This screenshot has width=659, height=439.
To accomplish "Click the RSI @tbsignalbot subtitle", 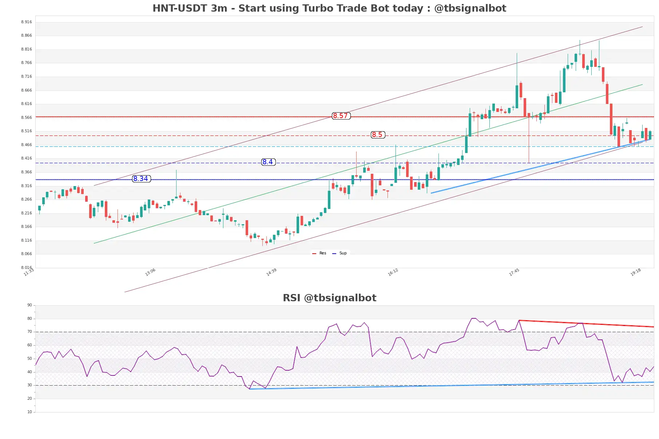I will coord(329,298).
